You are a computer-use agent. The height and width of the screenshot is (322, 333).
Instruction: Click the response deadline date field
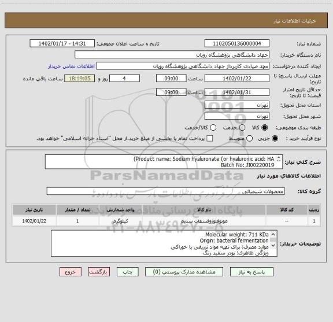[237, 79]
